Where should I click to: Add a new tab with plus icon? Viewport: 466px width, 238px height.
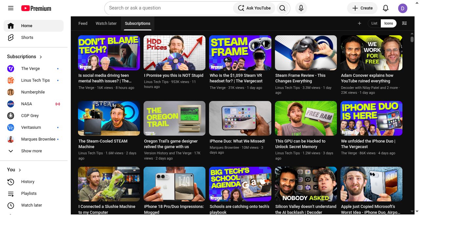359,24
